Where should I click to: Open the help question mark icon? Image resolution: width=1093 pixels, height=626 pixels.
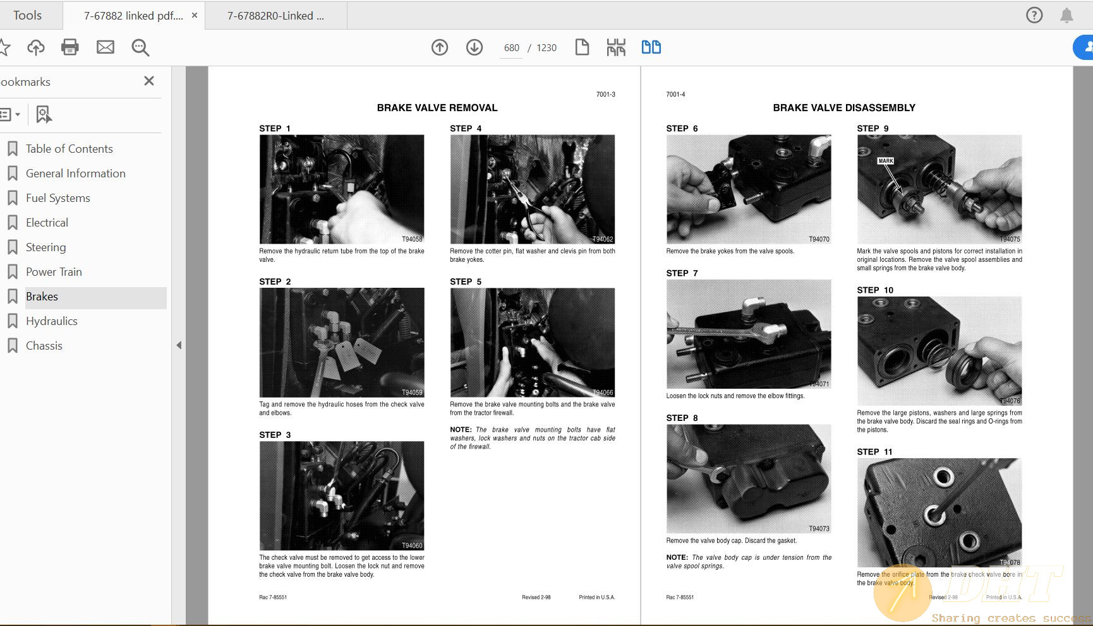click(1034, 15)
